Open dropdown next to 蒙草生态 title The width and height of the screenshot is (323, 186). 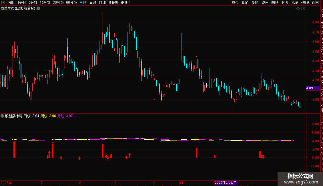coord(38,9)
